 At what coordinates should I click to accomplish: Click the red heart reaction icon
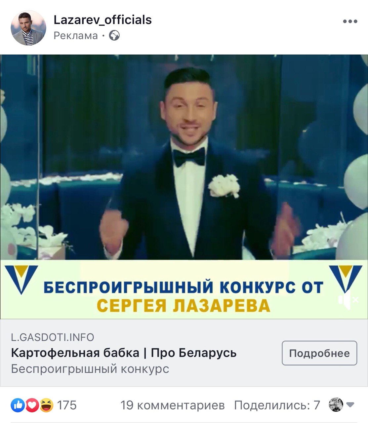[32, 405]
